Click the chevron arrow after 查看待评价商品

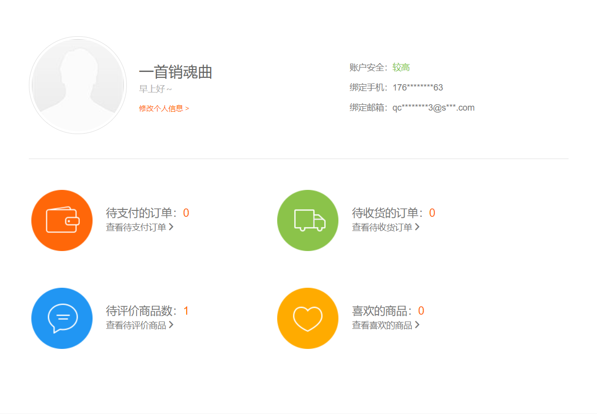click(171, 325)
